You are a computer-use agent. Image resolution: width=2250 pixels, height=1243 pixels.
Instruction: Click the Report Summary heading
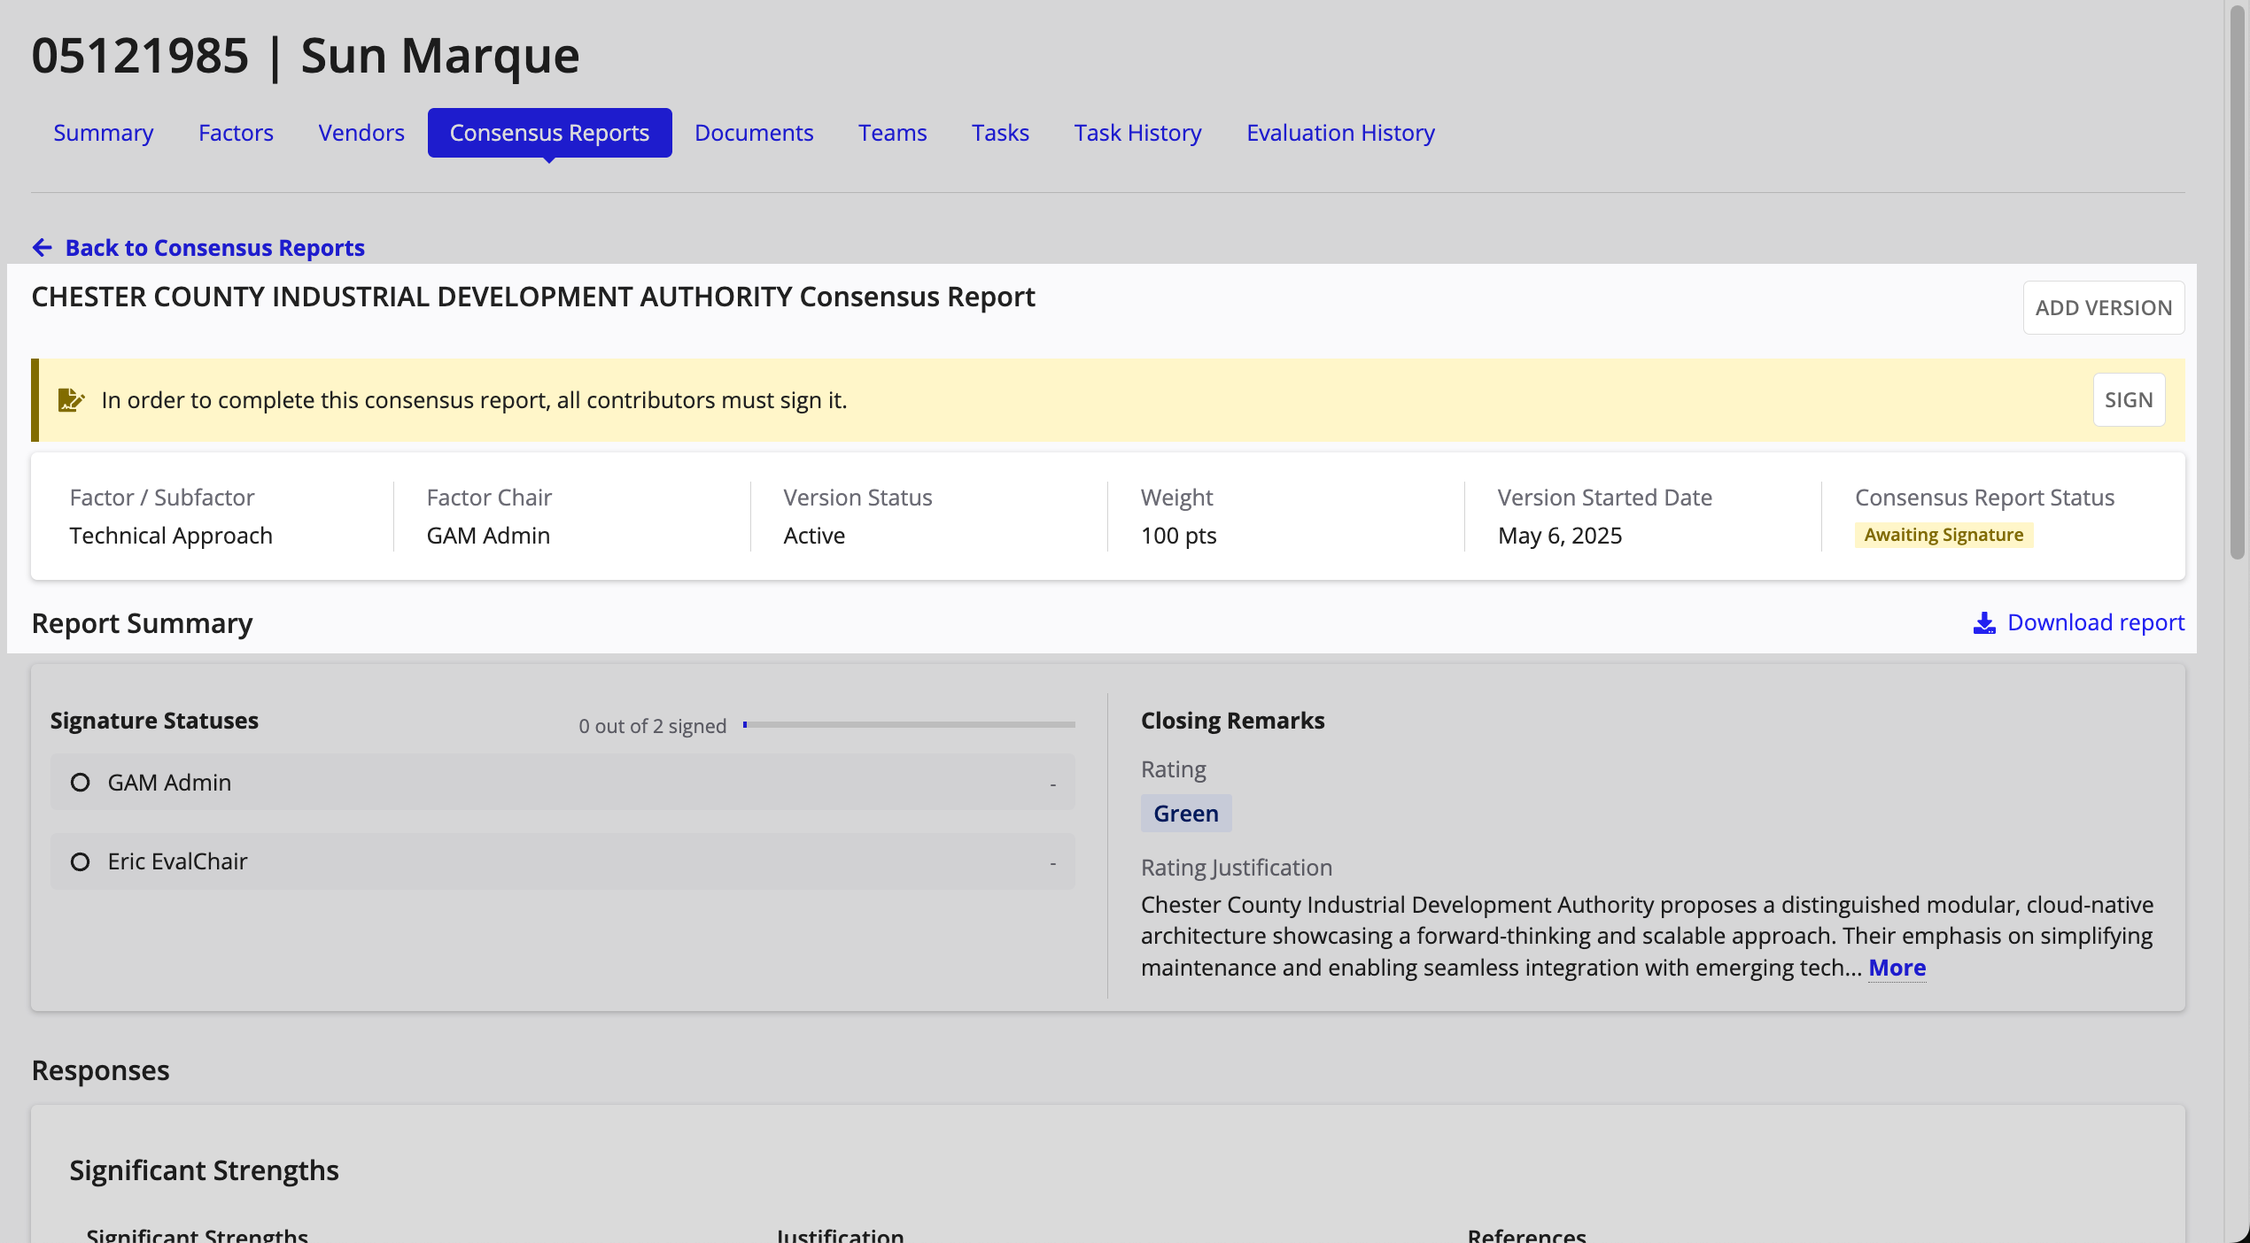[142, 623]
